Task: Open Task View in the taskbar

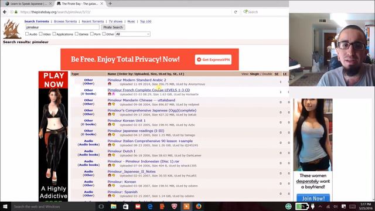Action: [x=101, y=206]
